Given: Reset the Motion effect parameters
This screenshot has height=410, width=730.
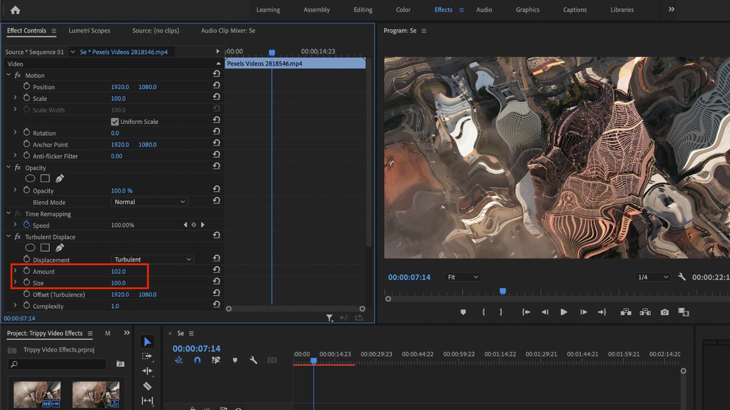Looking at the screenshot, I should tap(216, 73).
